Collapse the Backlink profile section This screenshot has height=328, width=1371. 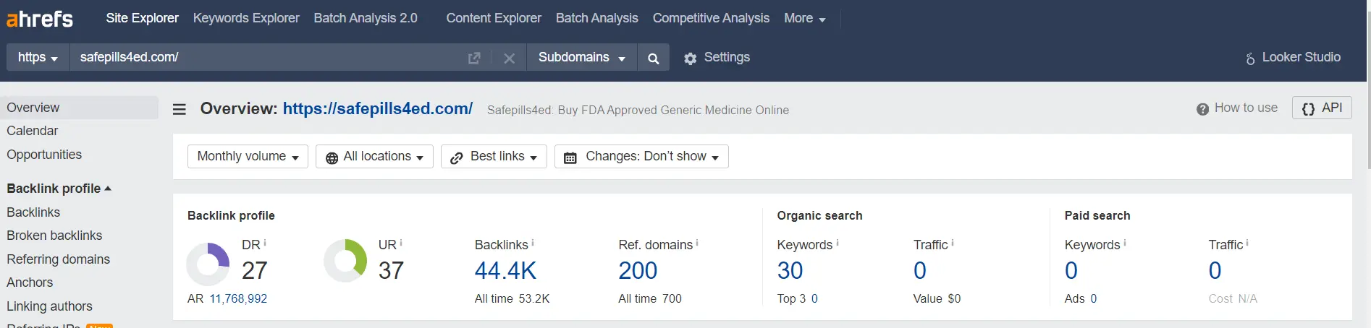coord(59,189)
